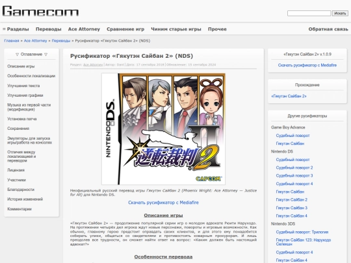Click the Искать search button
This screenshot has height=263, width=351.
(340, 14)
